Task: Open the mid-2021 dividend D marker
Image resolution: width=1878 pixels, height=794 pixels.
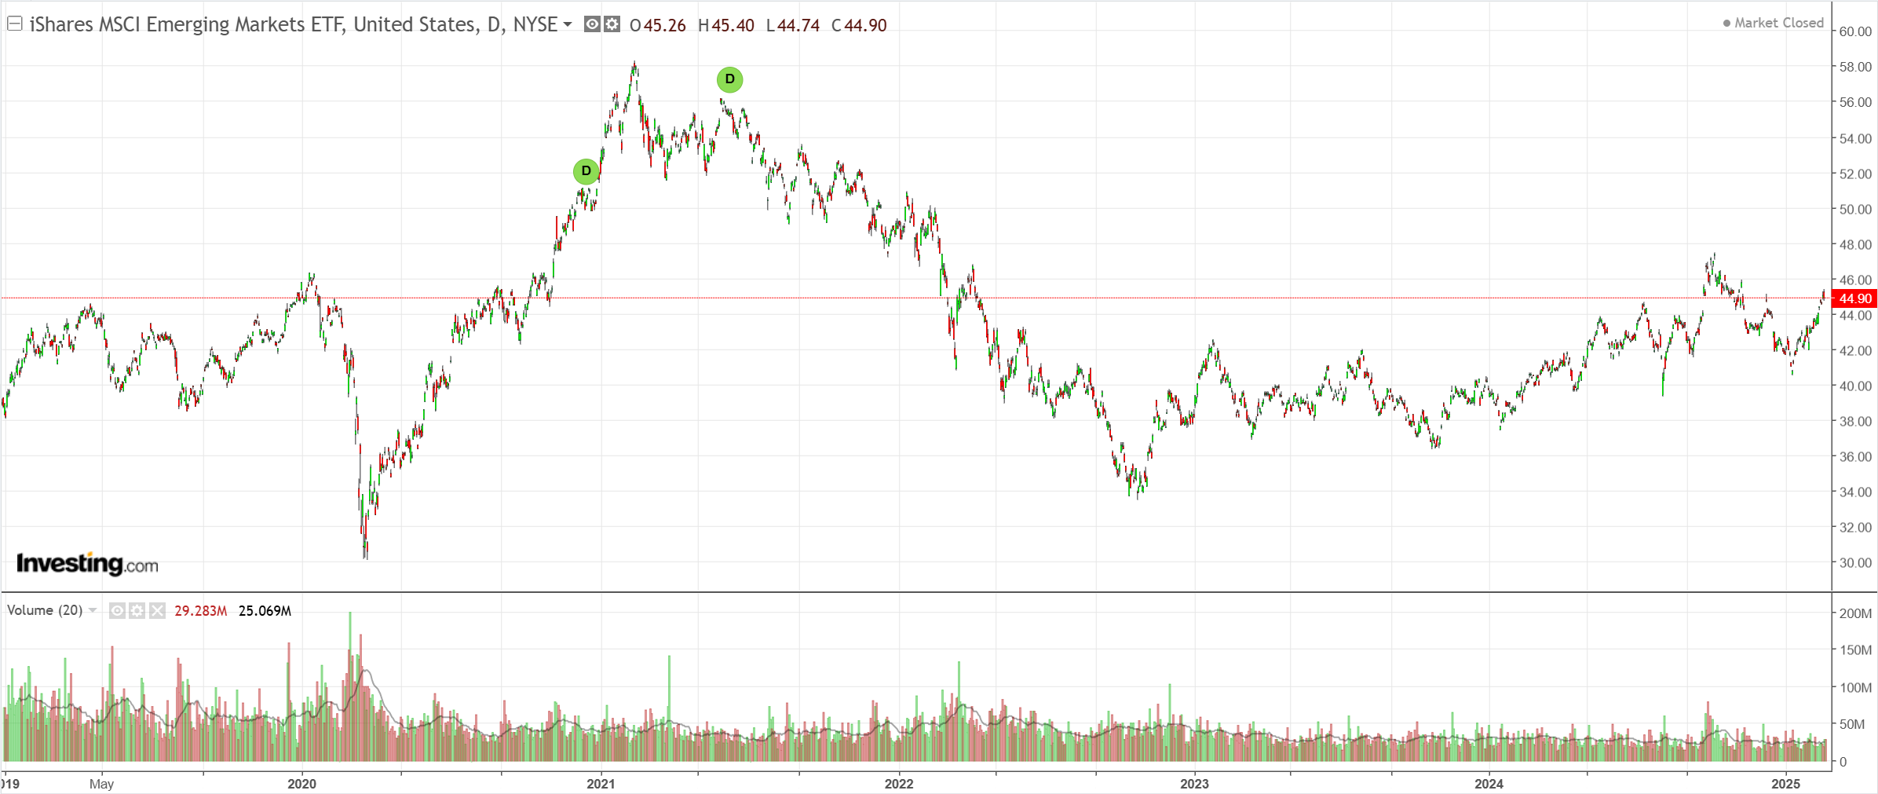Action: pos(729,79)
